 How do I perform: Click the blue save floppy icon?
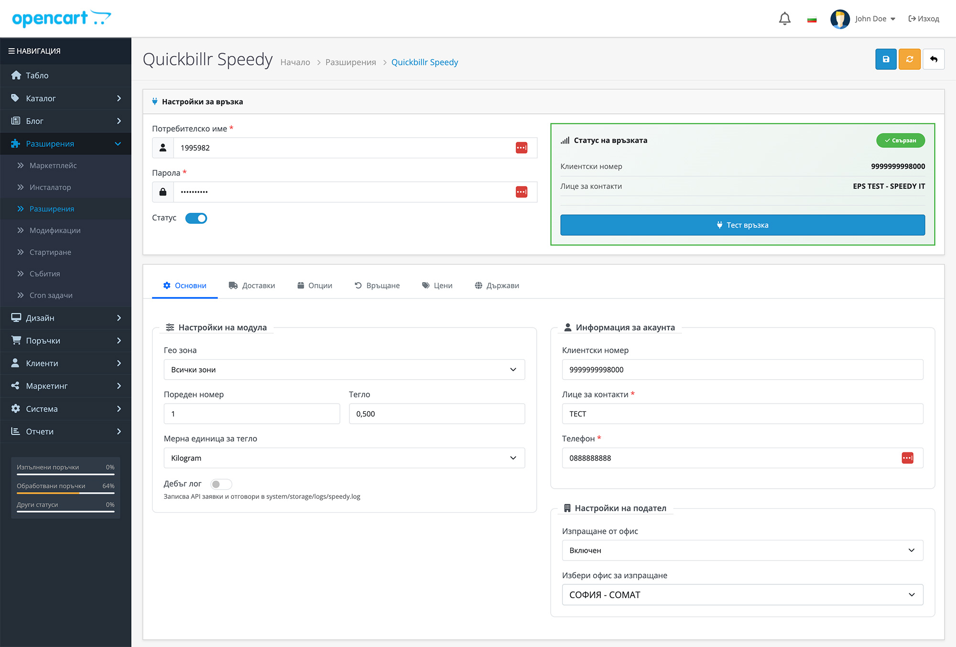[886, 59]
